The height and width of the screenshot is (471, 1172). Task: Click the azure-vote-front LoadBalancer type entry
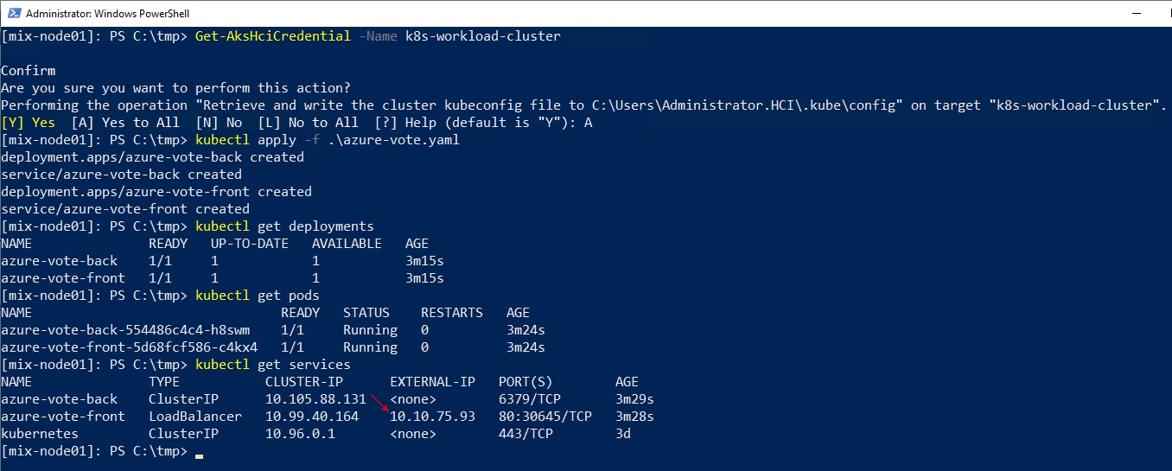coord(195,417)
